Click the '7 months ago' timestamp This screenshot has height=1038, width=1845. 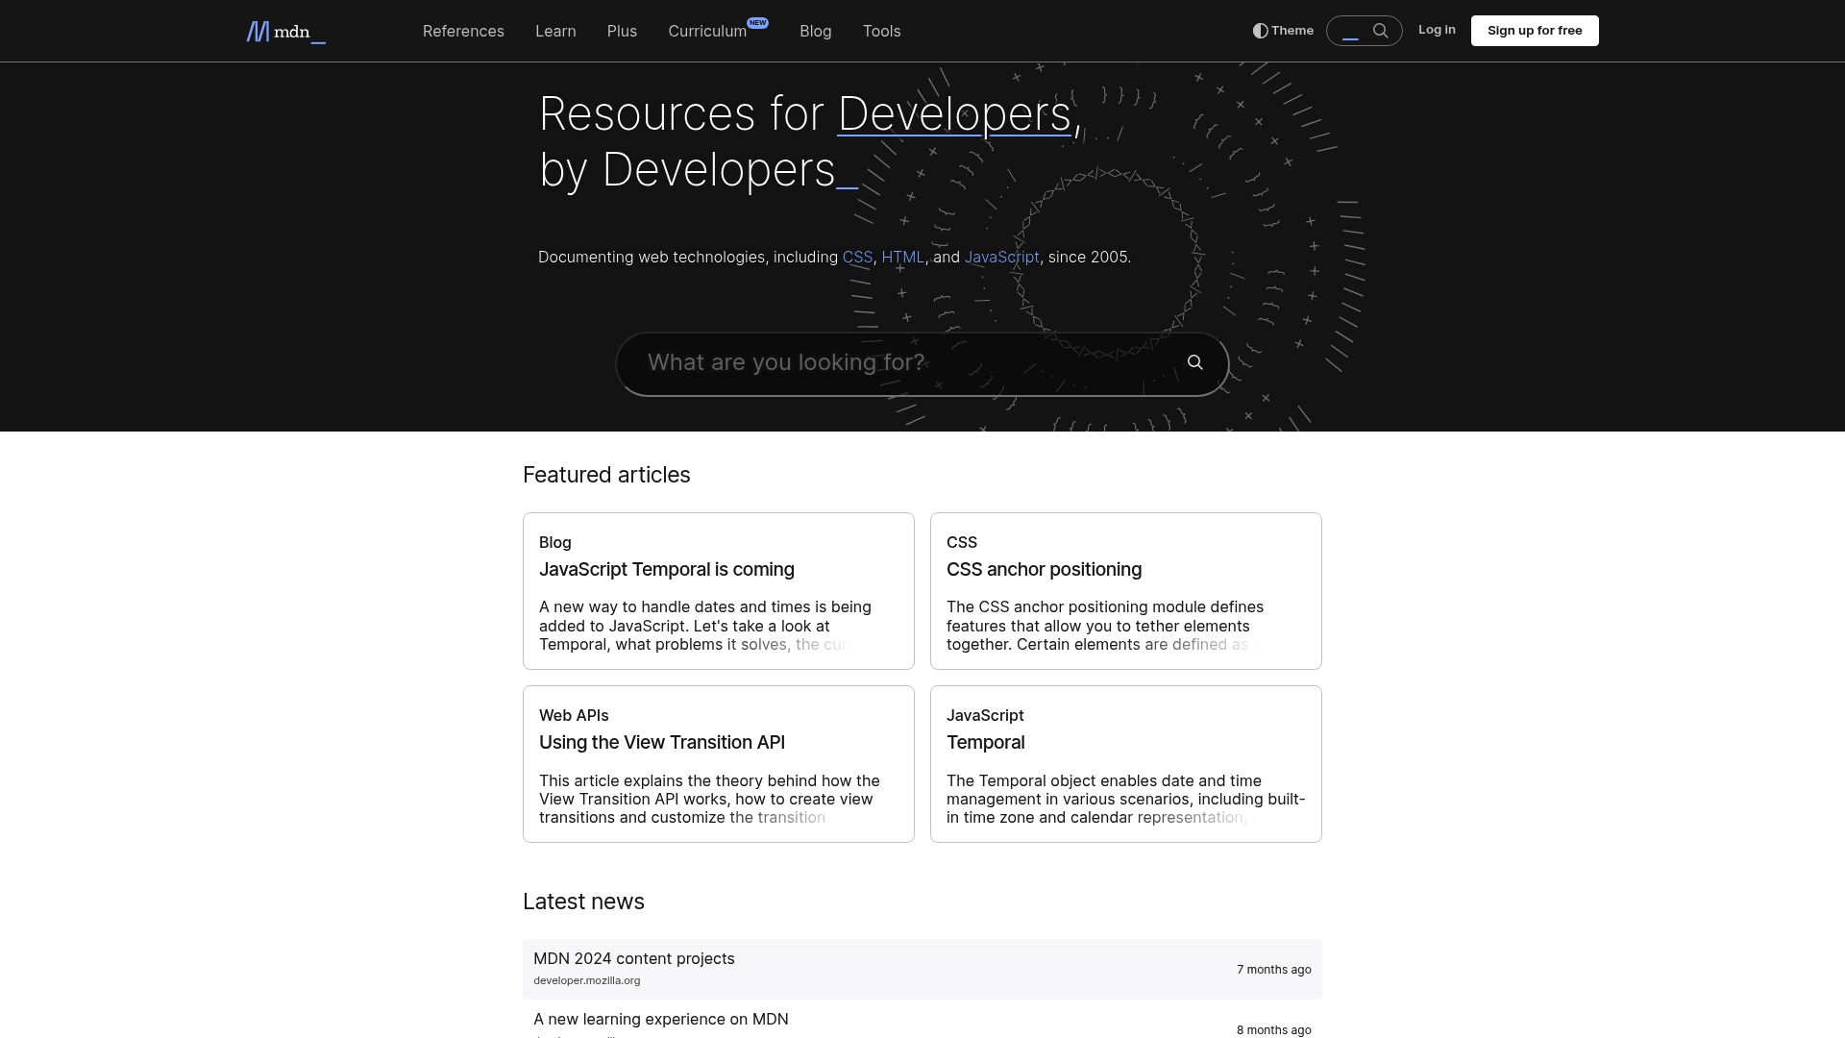pyautogui.click(x=1273, y=970)
